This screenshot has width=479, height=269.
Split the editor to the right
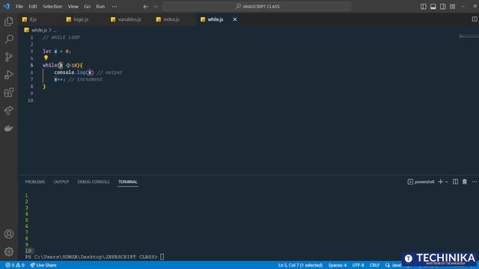point(475,19)
